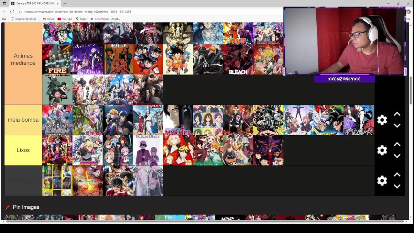This screenshot has height=233, width=414.
Task: Select the Cowboy Bebop poster in Animes medianos
Action: [x=118, y=60]
